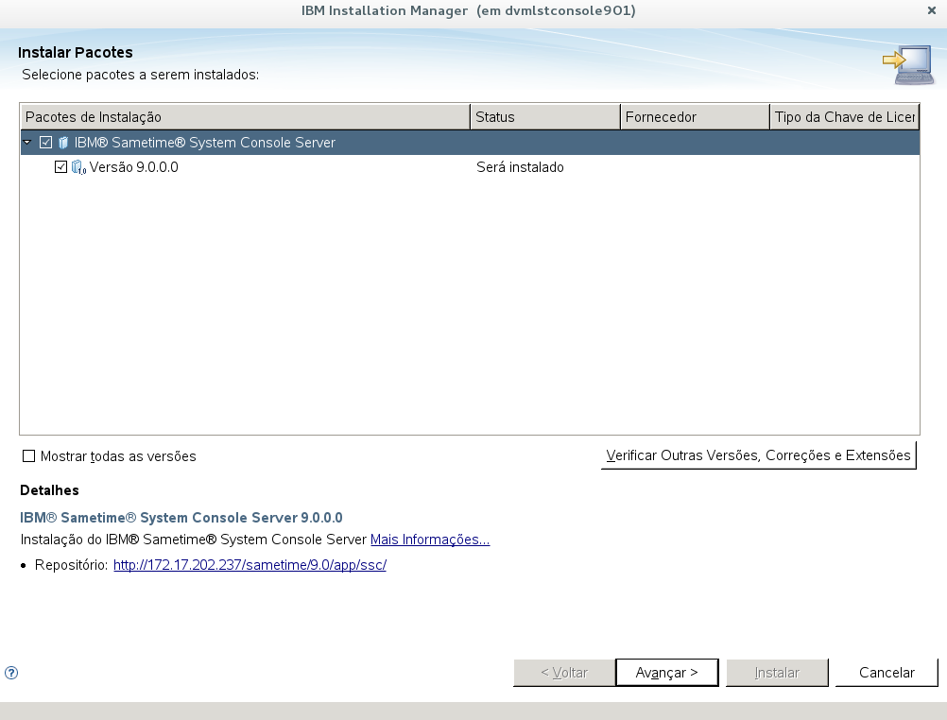Sort by the Pacotes de Instalação column header

(245, 116)
